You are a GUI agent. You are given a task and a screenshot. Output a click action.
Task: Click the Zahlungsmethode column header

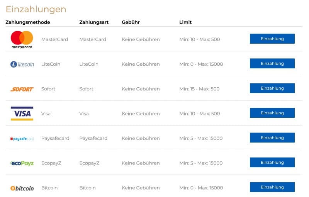click(x=28, y=22)
